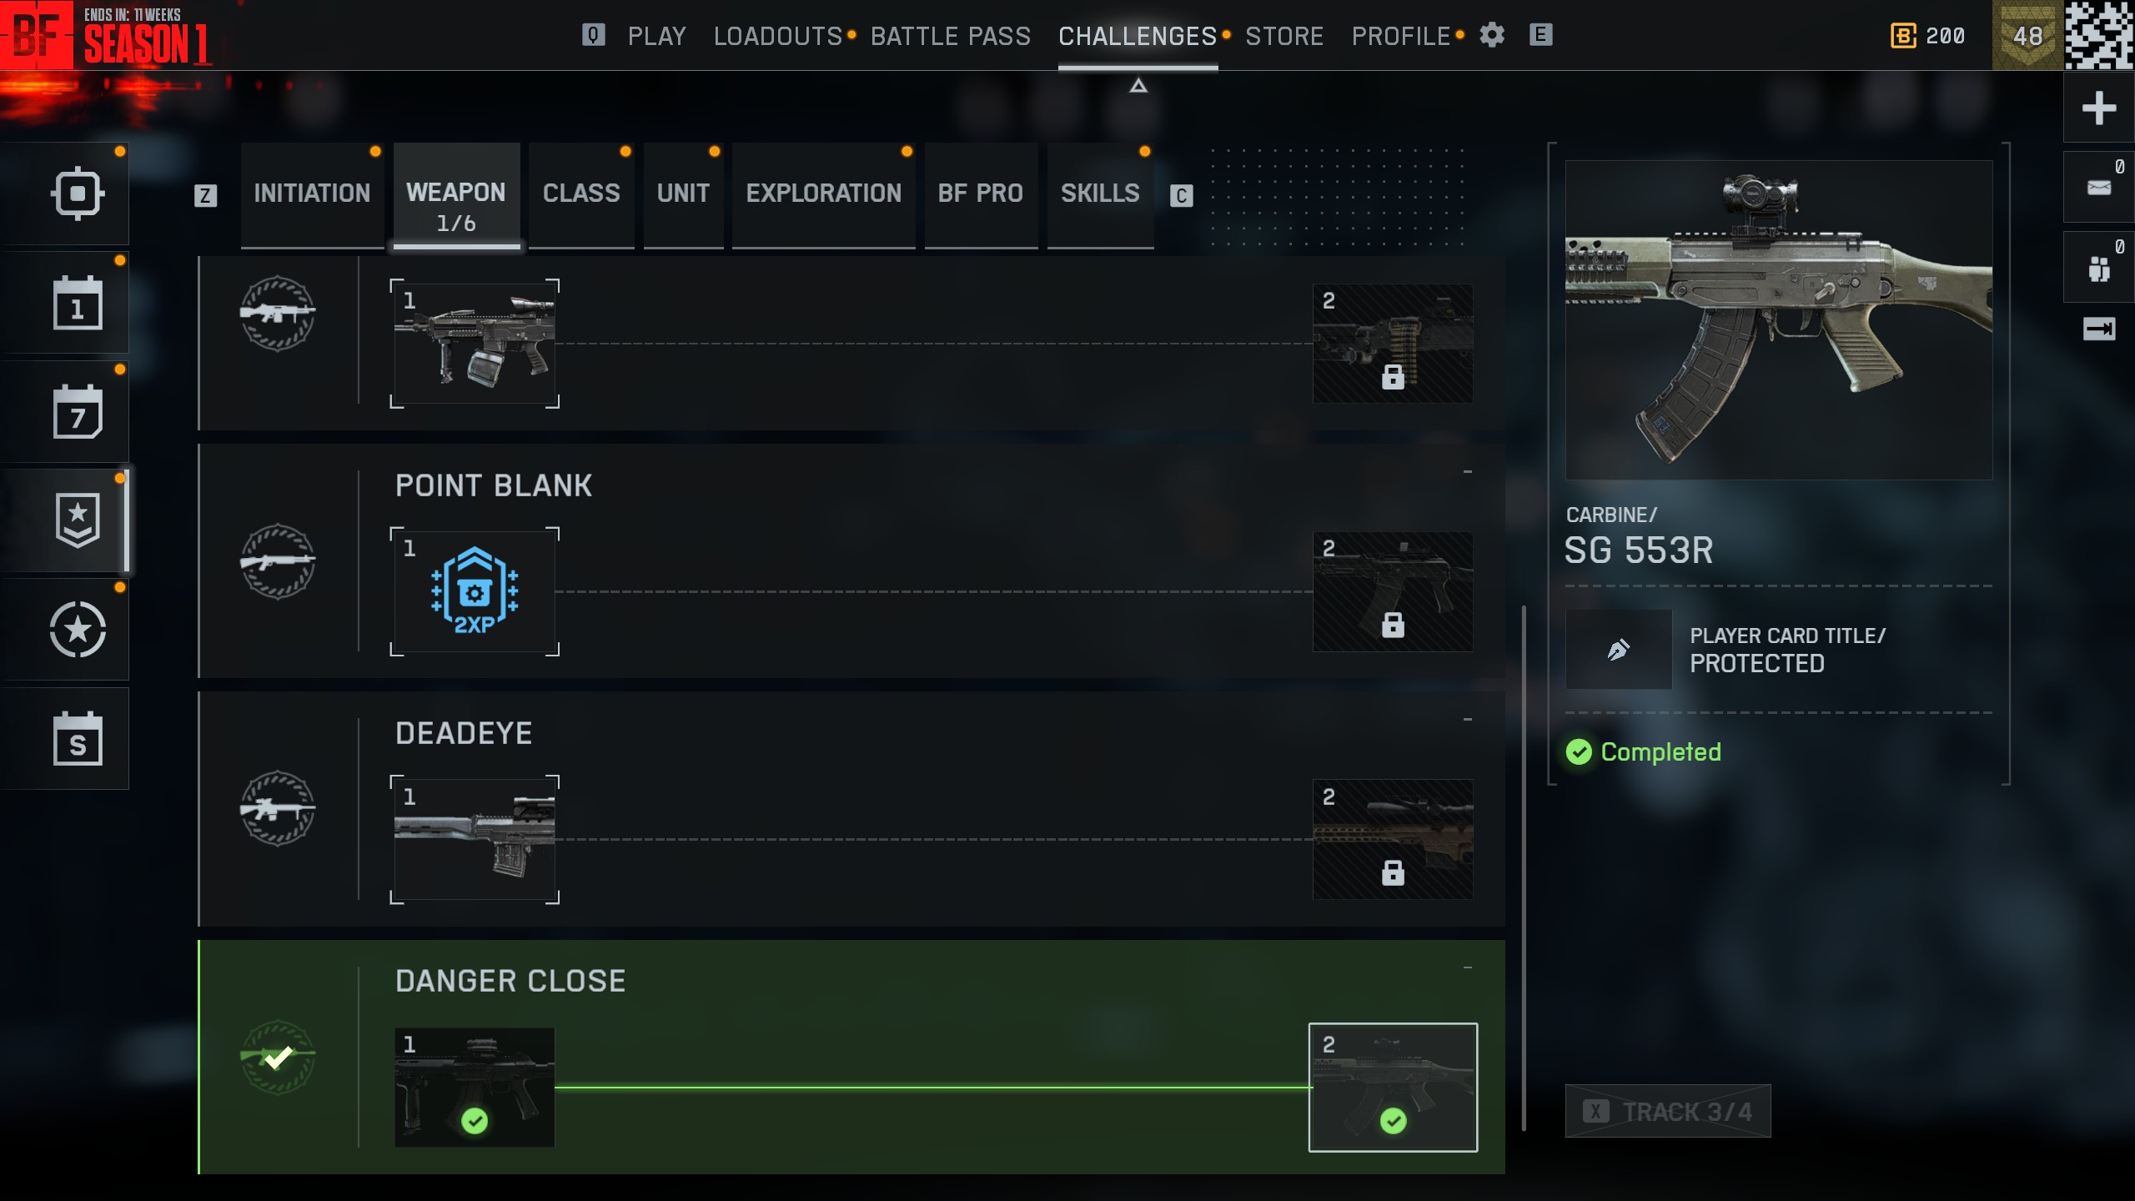Viewport: 2135px width, 1201px height.
Task: Collapse the Deadeye challenge row
Action: (1467, 719)
